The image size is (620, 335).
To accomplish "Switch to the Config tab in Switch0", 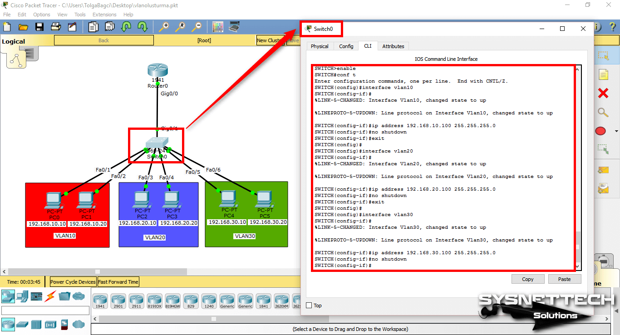I will (346, 46).
